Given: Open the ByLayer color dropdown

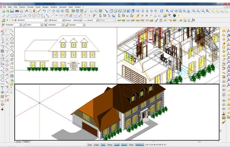Looking at the screenshot, I should tap(63, 20).
